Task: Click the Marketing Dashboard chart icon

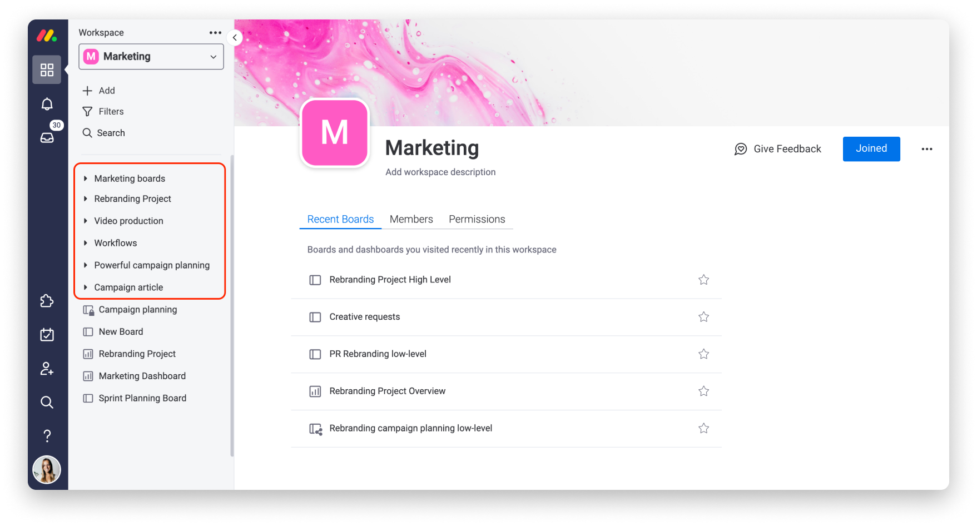Action: click(88, 376)
